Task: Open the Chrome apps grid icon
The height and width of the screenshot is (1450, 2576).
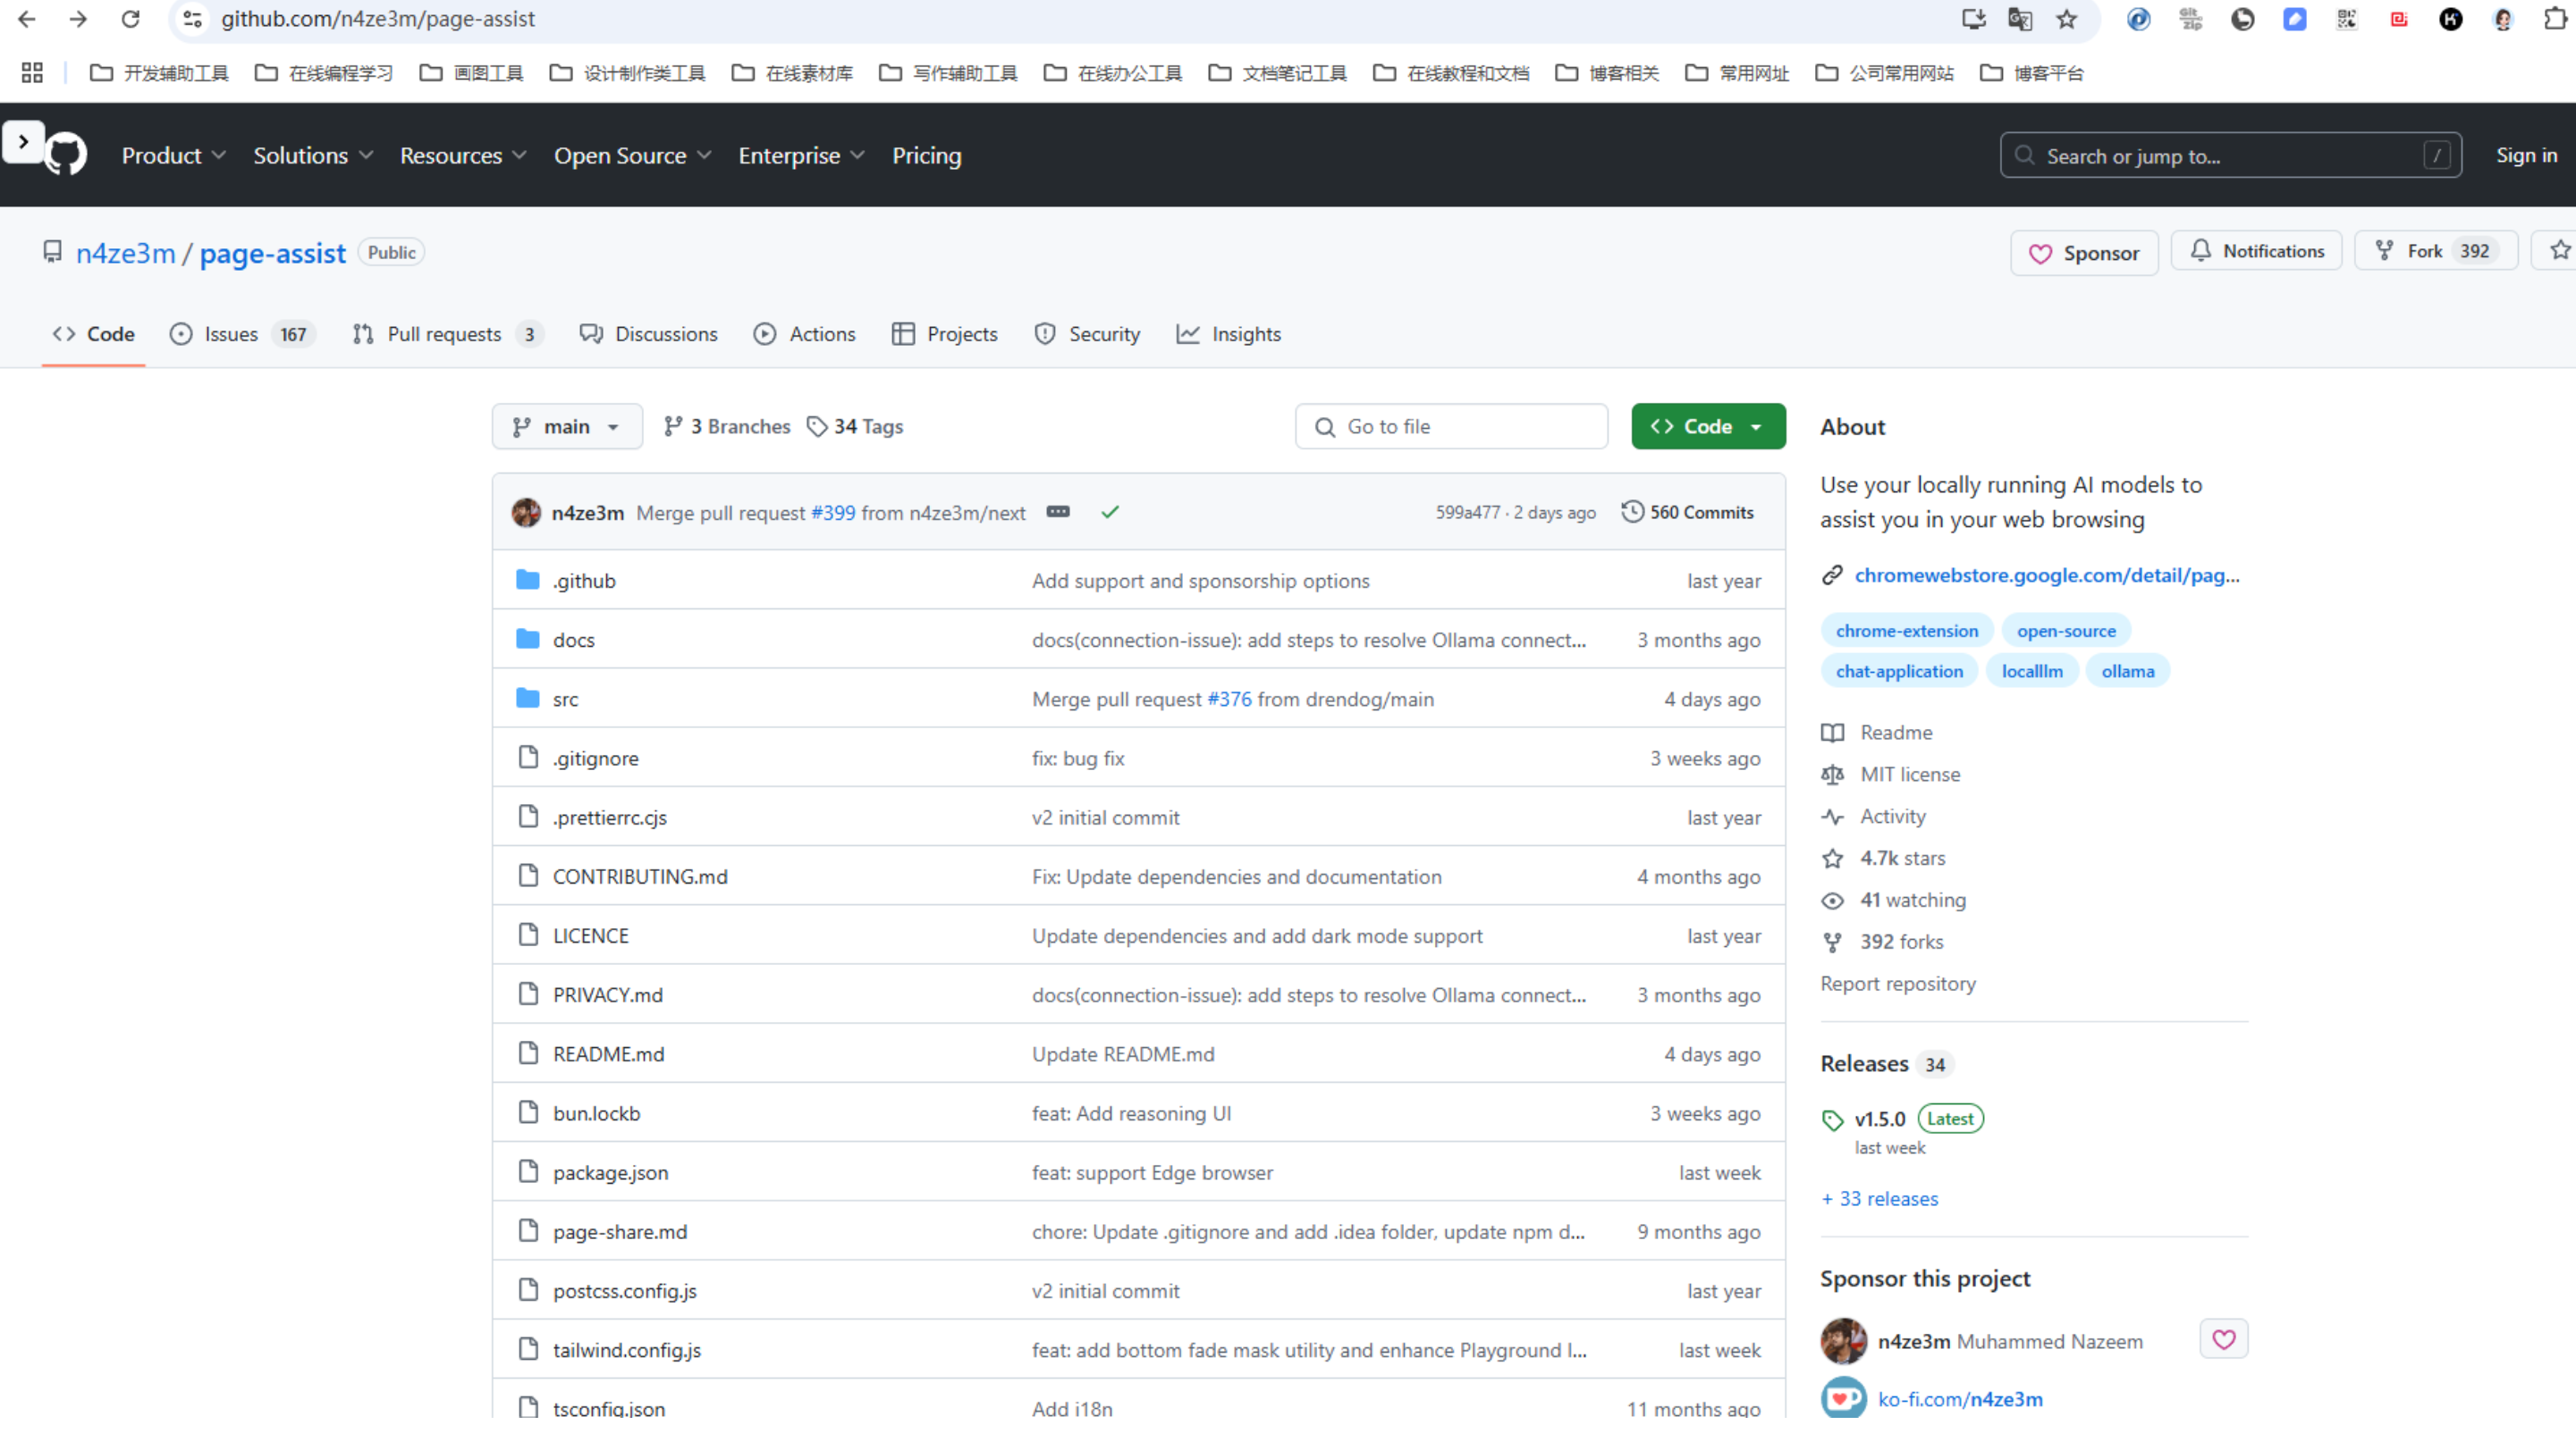Action: click(x=32, y=73)
